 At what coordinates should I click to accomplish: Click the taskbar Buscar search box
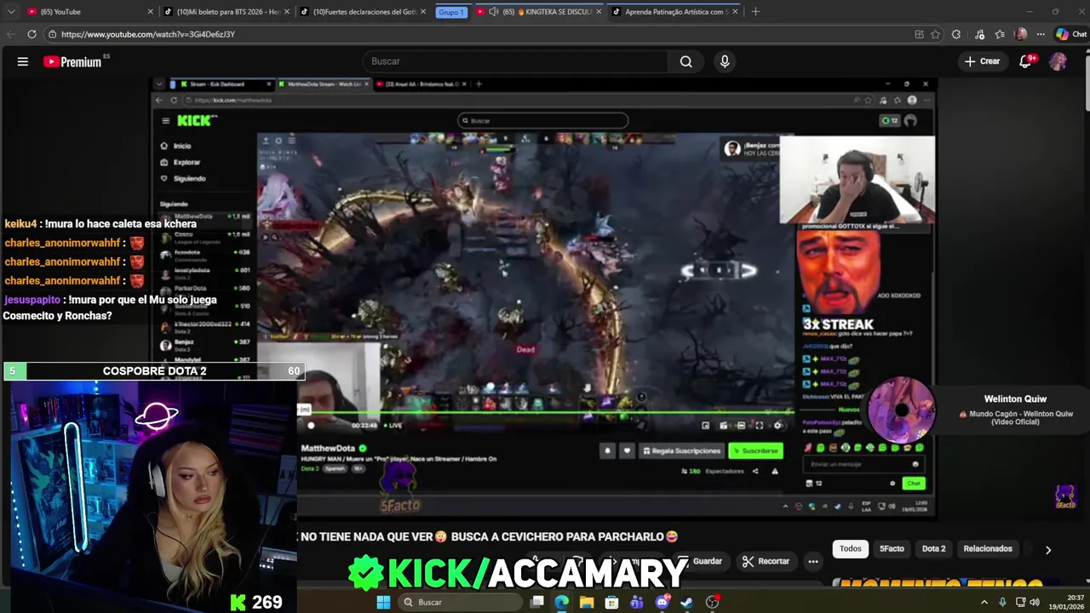click(461, 602)
